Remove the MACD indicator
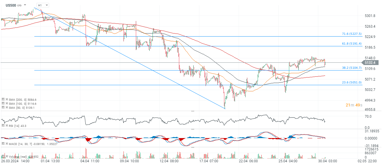Screen dimensions: 382x166 [x=7, y=143]
